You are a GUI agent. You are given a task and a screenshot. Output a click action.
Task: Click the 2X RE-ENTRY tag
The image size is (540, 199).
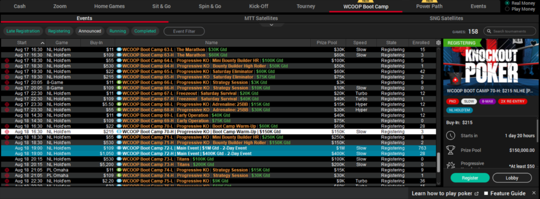click(x=513, y=102)
